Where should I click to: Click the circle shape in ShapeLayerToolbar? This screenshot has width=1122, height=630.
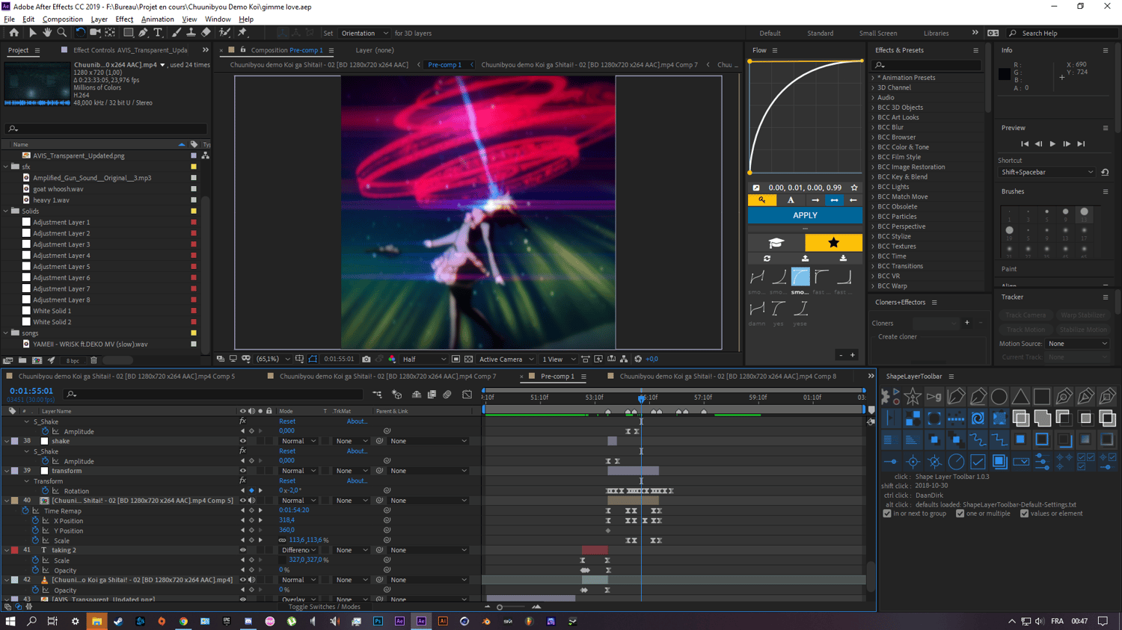pyautogui.click(x=999, y=397)
